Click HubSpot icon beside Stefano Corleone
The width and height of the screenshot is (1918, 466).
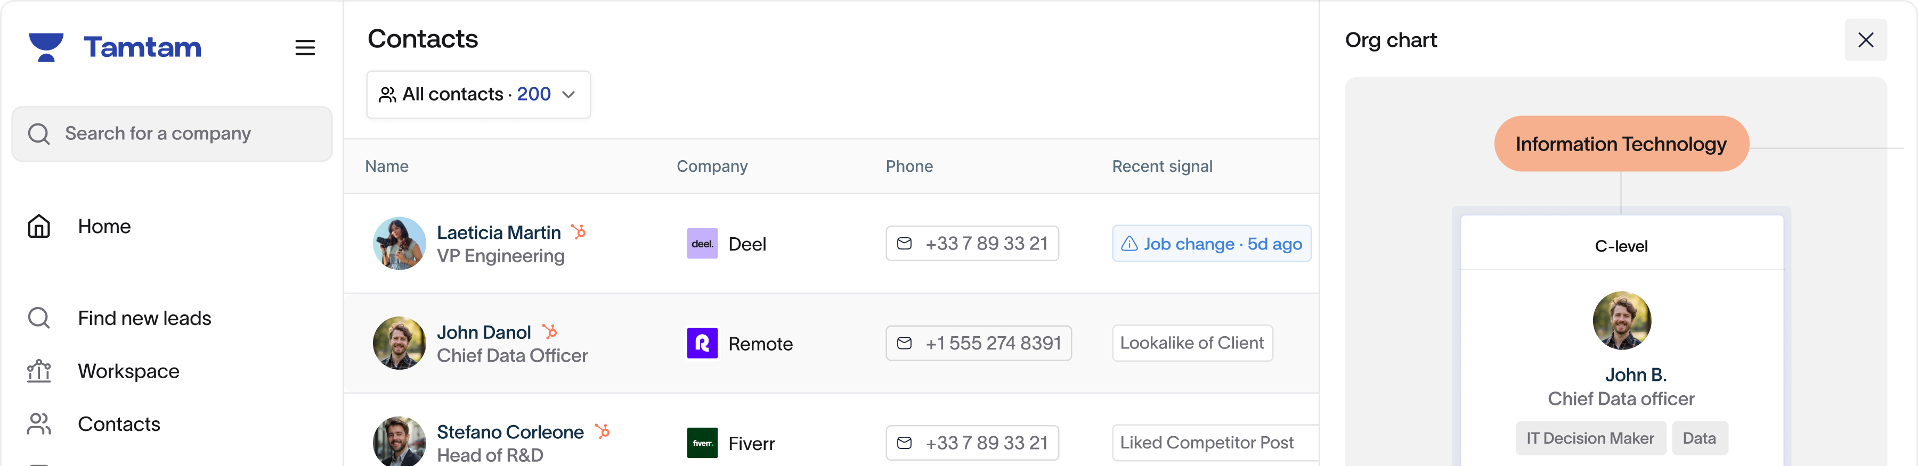[x=603, y=431]
